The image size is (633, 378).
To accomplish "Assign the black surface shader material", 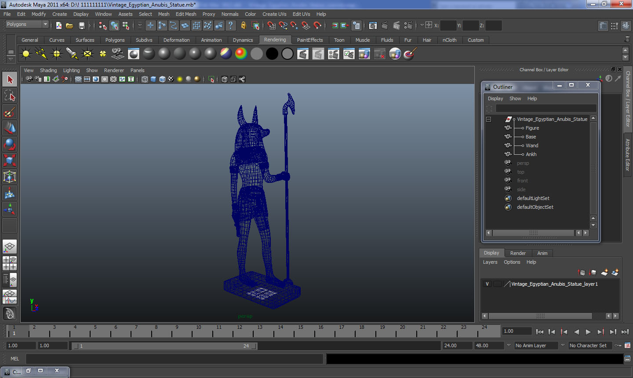I will click(x=272, y=54).
